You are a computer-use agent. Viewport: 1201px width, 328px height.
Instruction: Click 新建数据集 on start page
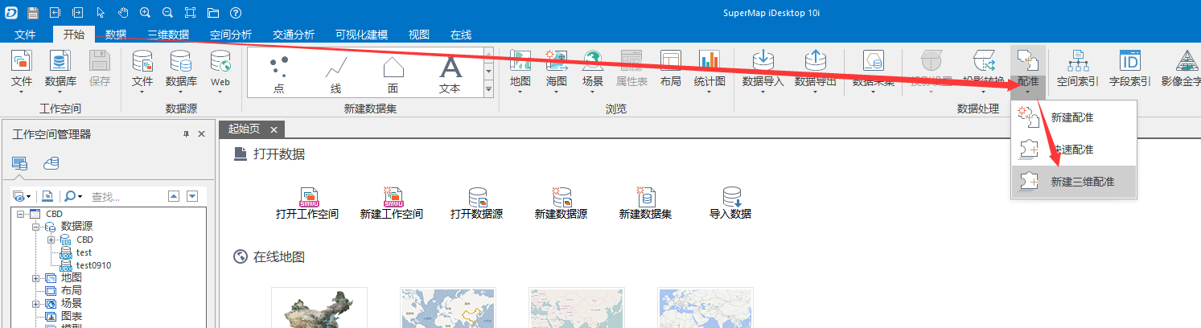(x=645, y=203)
